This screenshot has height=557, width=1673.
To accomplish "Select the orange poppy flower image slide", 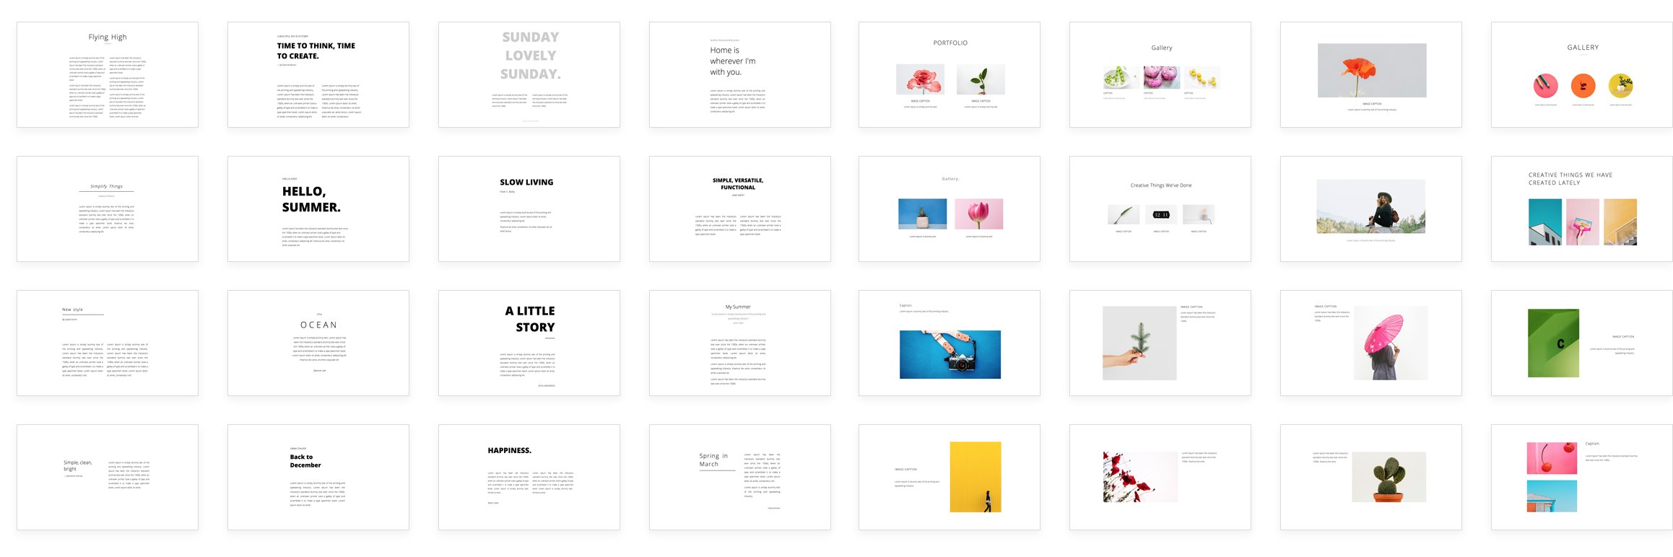I will (1371, 75).
